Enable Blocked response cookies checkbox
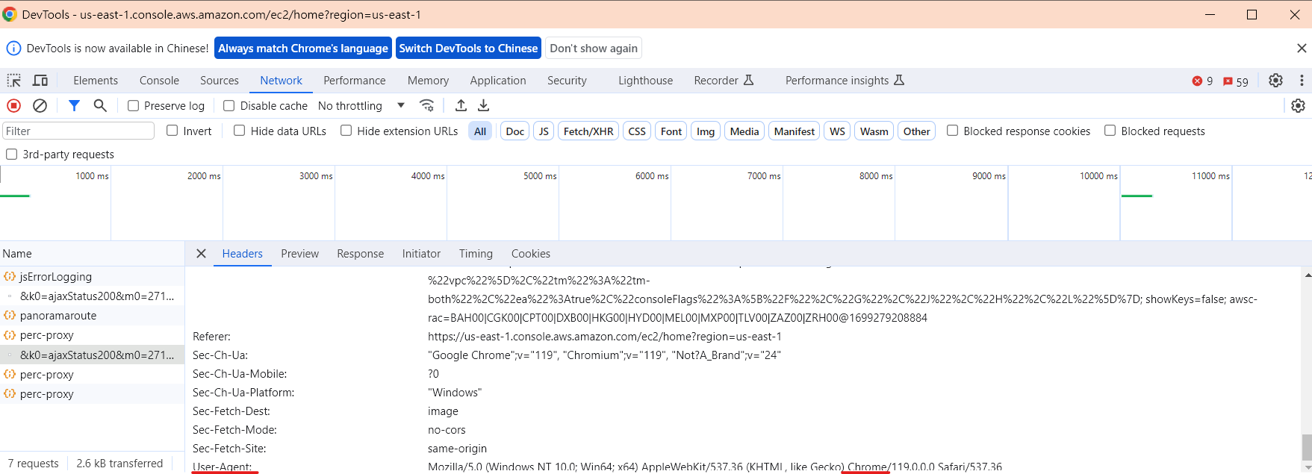Screen dimensions: 1312x474 coord(953,131)
